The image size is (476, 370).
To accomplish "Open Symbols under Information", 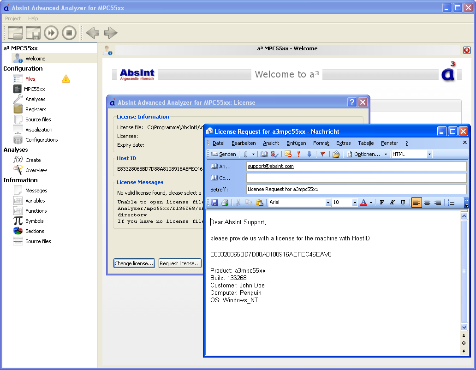I will [x=34, y=221].
